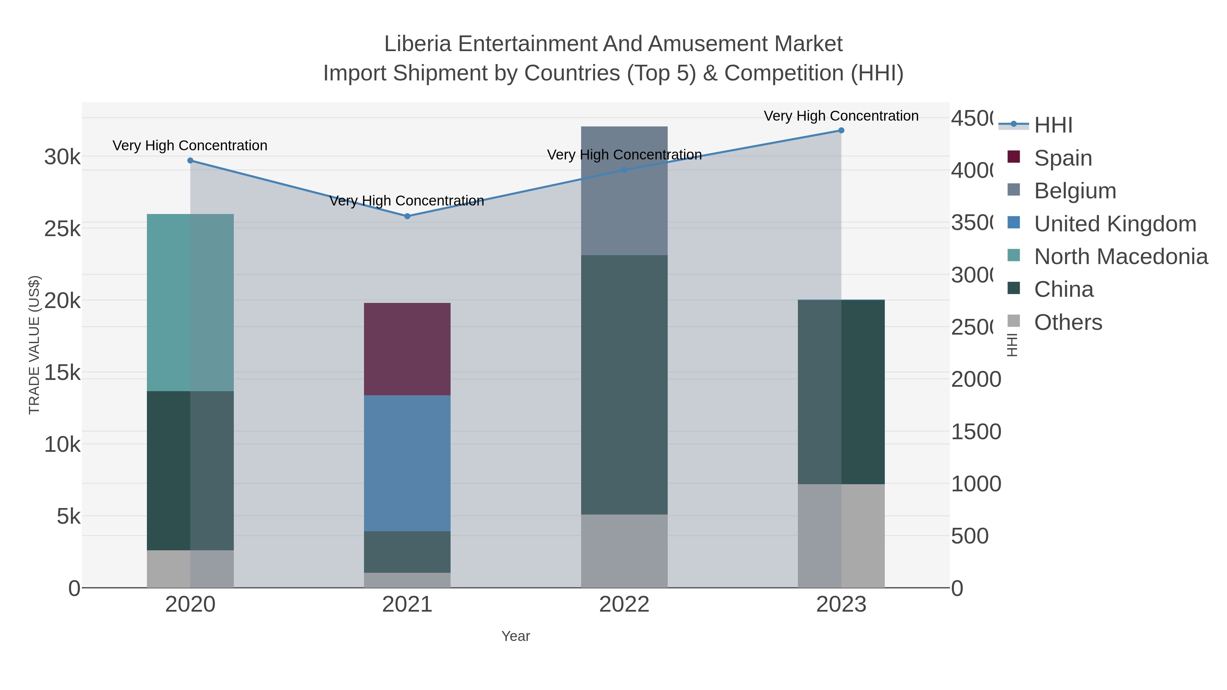The width and height of the screenshot is (1227, 690).
Task: Click the 20k left axis tick
Action: click(x=62, y=301)
